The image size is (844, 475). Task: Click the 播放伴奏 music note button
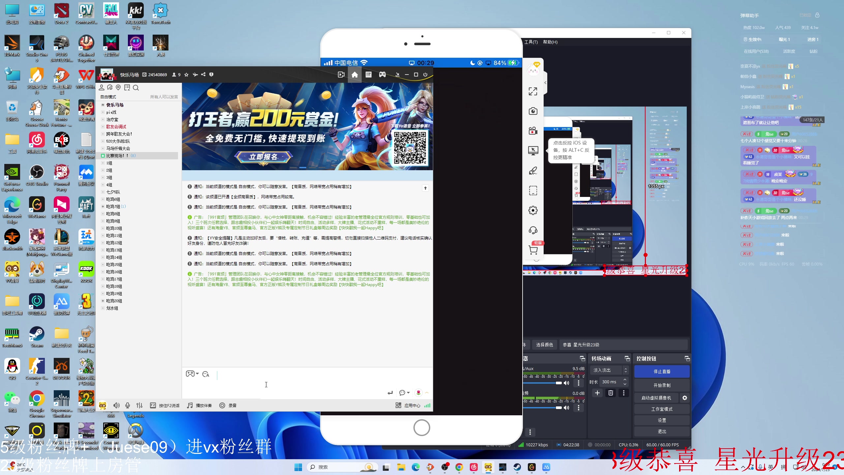pyautogui.click(x=199, y=405)
